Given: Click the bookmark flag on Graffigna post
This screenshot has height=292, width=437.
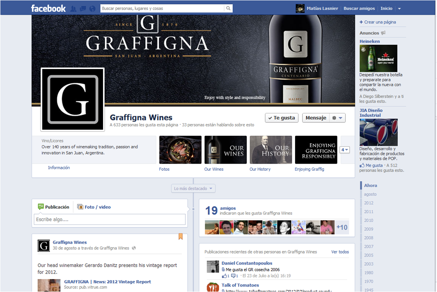Looking at the screenshot, I should pyautogui.click(x=181, y=236).
